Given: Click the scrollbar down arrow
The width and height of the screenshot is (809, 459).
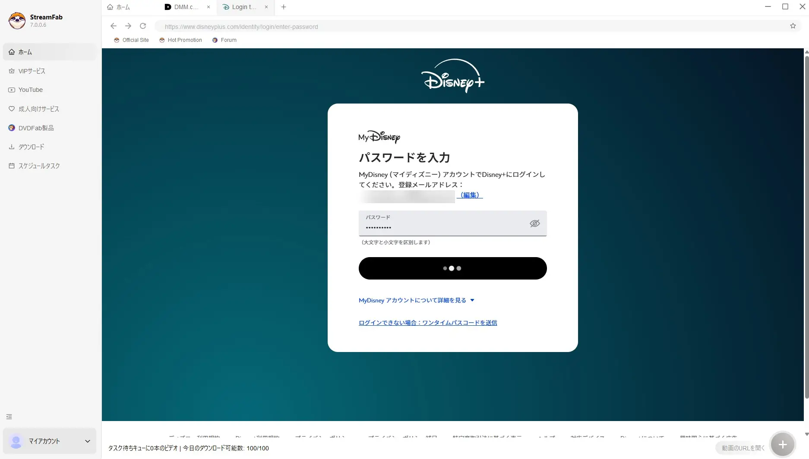Looking at the screenshot, I should 806,434.
